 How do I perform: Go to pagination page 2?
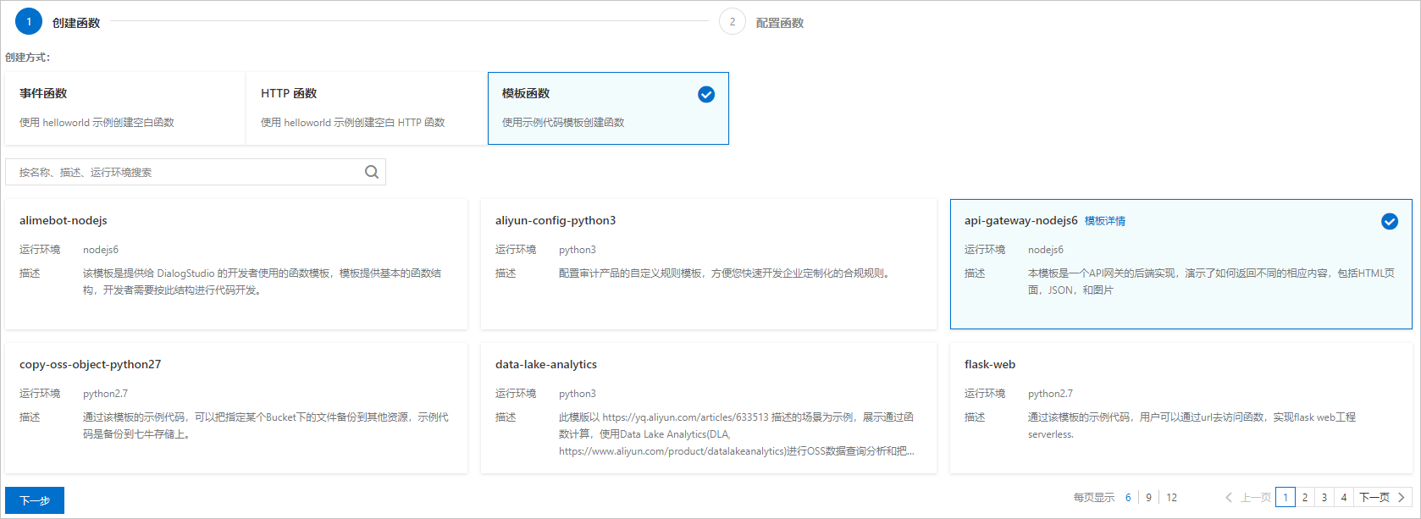(x=1305, y=497)
